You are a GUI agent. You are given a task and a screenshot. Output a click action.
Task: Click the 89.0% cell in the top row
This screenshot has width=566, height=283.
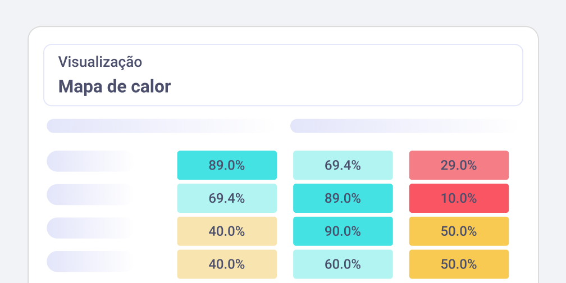[x=227, y=165]
